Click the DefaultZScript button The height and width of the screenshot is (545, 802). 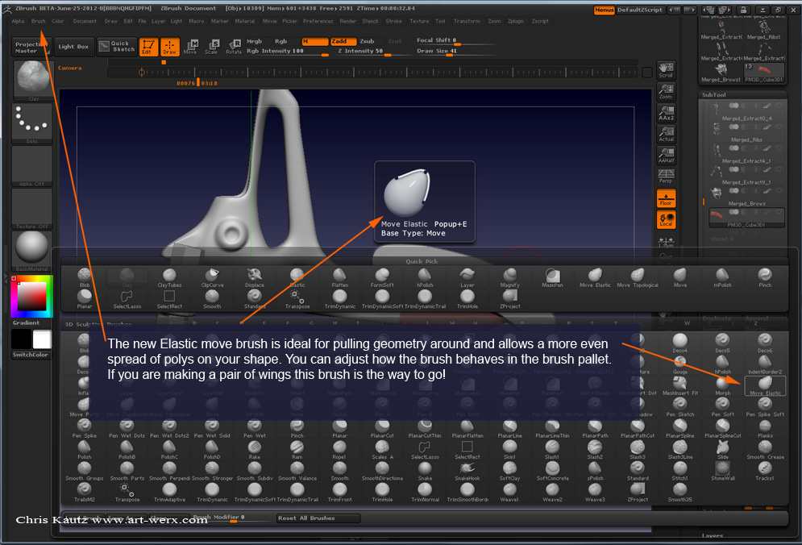coord(639,10)
